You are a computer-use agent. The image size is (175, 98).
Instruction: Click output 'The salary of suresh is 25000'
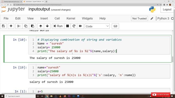point(55,58)
